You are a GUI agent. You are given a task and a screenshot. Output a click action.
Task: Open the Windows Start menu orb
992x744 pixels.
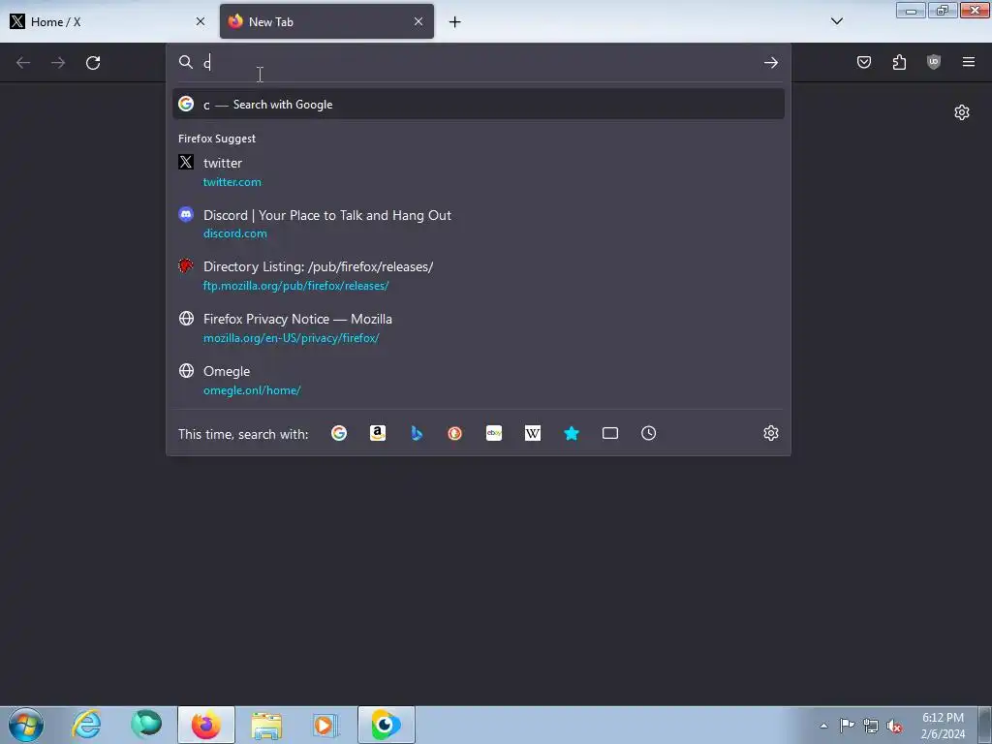click(26, 725)
